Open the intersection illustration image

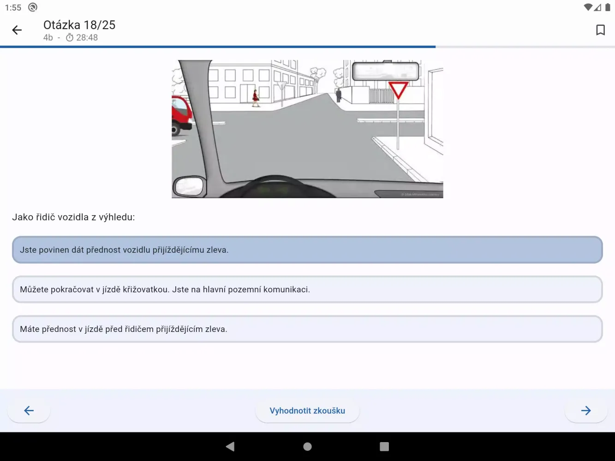[307, 129]
